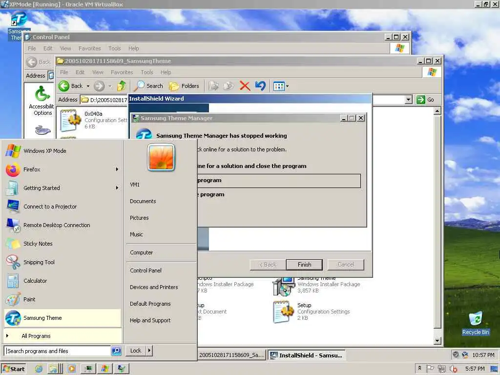Screen dimensions: 500x375
Task: Click the red Delete X toolbar icon
Action: pyautogui.click(x=245, y=86)
